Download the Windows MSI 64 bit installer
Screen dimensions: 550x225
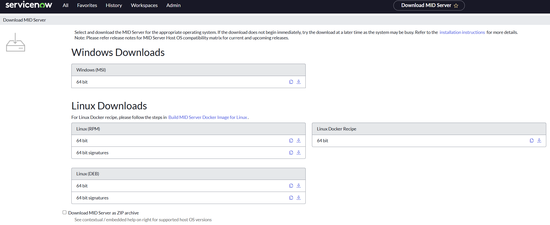[299, 82]
